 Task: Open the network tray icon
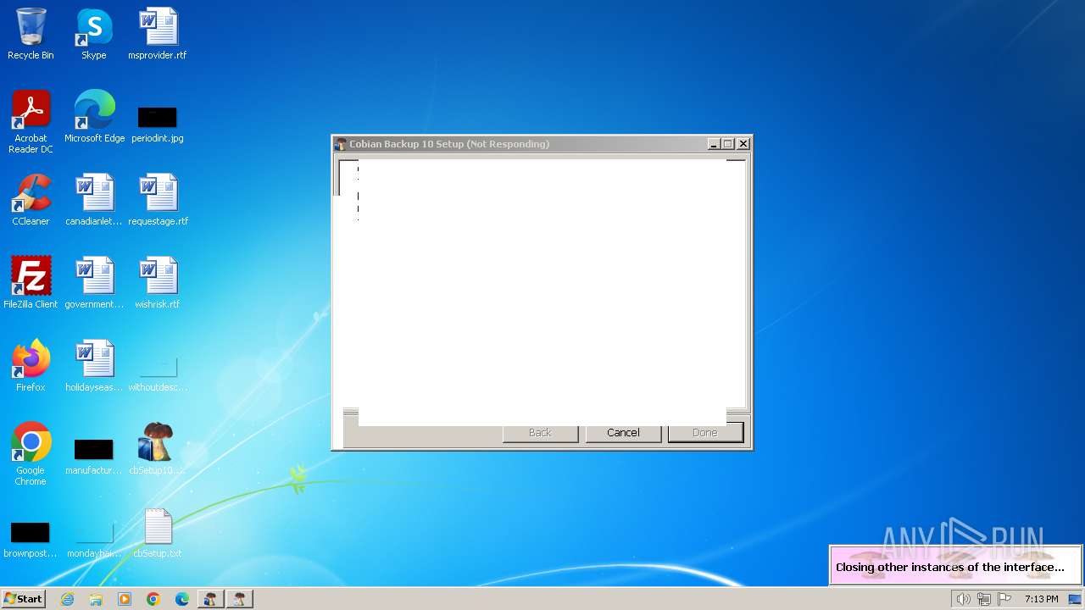[x=984, y=599]
